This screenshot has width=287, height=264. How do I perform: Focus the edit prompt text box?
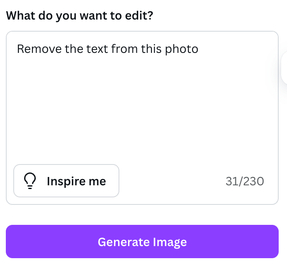(142, 104)
